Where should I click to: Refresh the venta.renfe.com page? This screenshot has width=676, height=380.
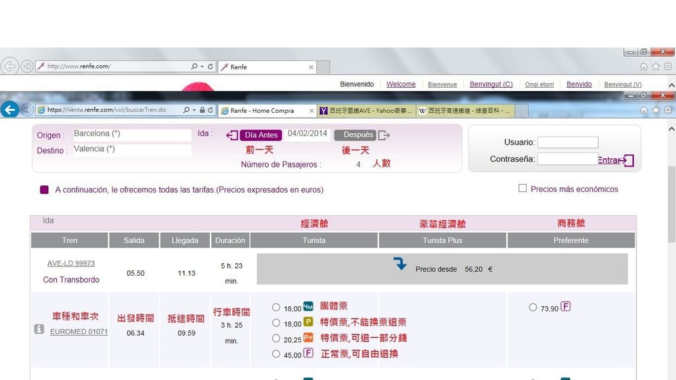pyautogui.click(x=211, y=110)
